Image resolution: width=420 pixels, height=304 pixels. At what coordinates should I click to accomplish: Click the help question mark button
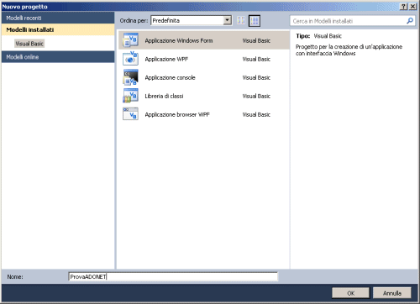403,7
